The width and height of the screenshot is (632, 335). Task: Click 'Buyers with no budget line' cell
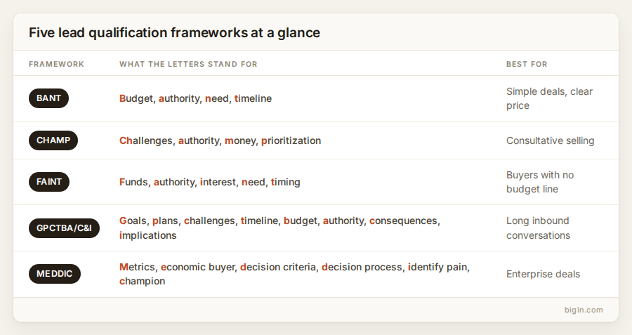tap(540, 182)
